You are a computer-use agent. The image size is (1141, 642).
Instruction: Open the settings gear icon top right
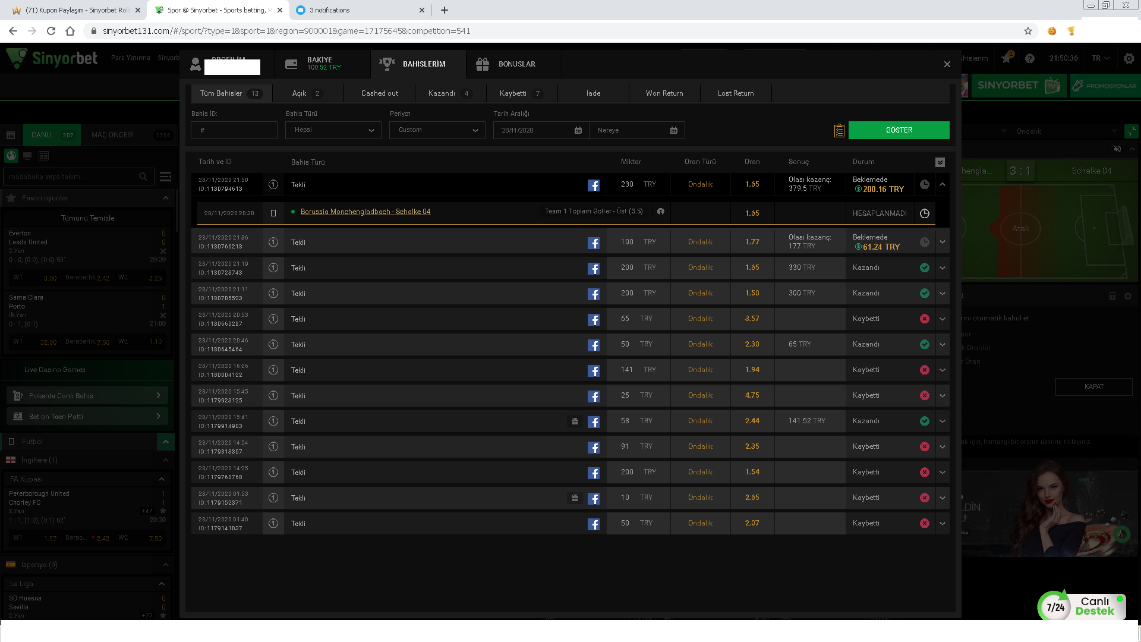pos(1129,58)
